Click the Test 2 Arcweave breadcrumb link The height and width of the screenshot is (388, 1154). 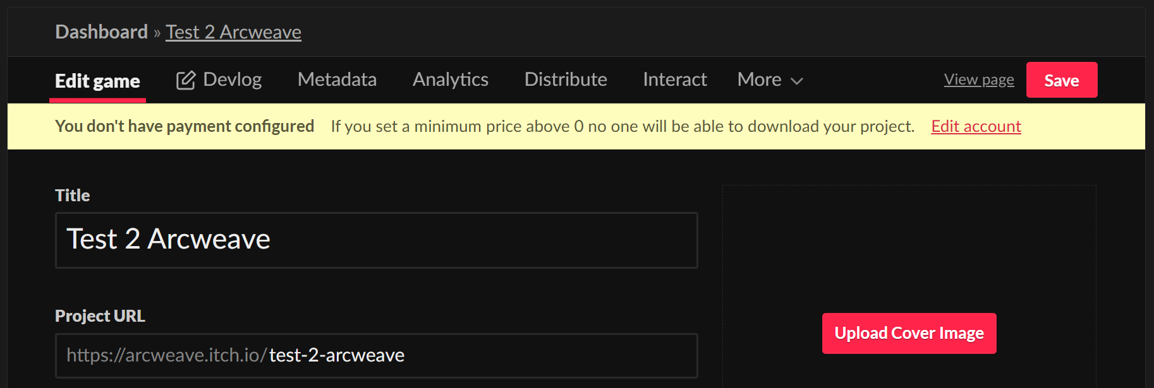233,32
